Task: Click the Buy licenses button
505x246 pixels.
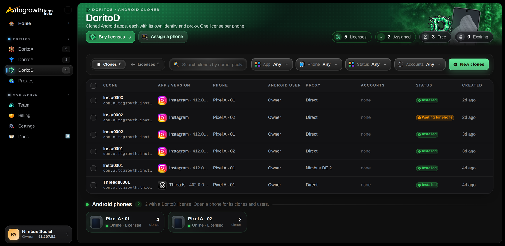Action: pos(110,37)
